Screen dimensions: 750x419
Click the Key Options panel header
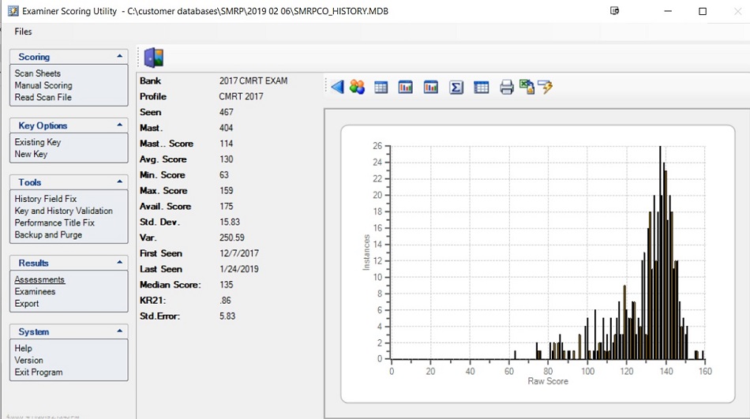69,125
